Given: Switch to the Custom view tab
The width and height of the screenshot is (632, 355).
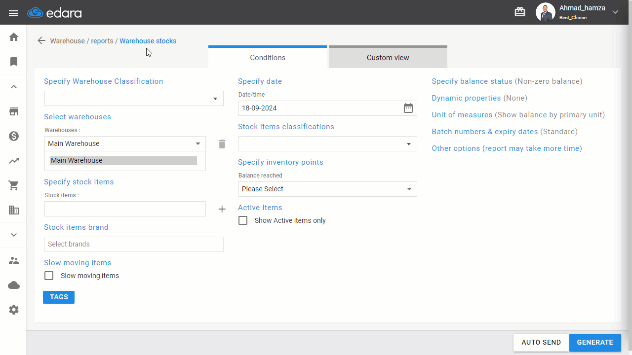Looking at the screenshot, I should click(x=388, y=57).
